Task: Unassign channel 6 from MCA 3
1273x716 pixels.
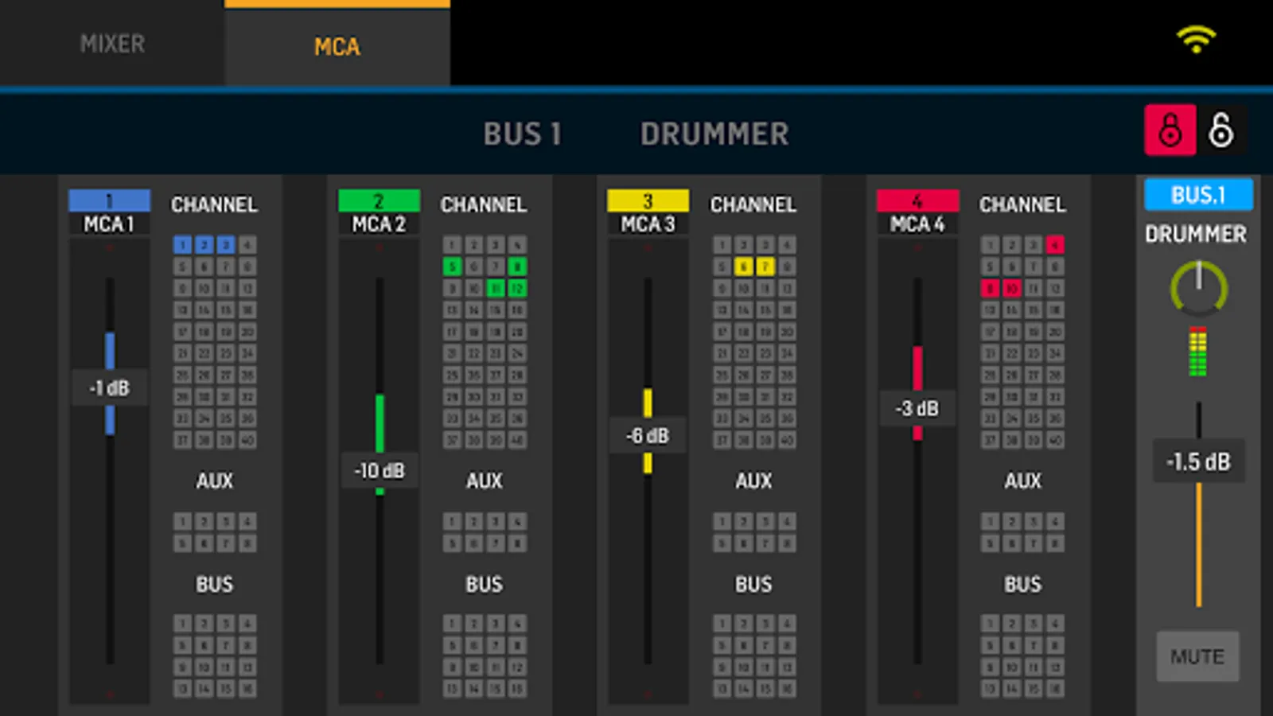Action: [x=743, y=267]
